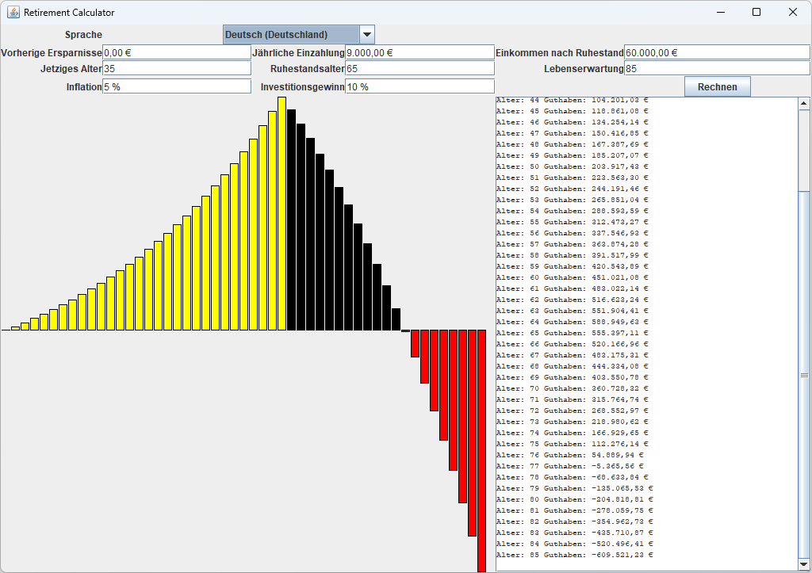This screenshot has width=812, height=573.
Task: Focus the Investitionsgewinn percentage field
Action: pyautogui.click(x=419, y=86)
